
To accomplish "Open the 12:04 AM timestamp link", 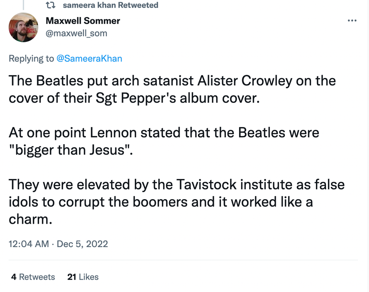I will [x=29, y=244].
